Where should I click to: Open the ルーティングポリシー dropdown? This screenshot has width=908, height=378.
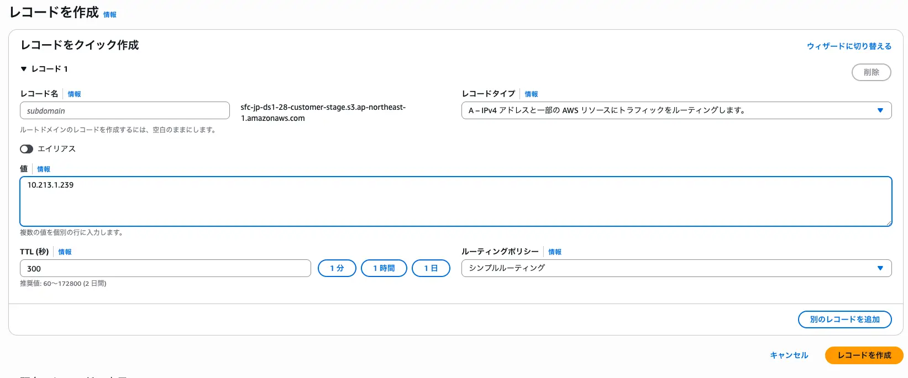[x=676, y=268]
